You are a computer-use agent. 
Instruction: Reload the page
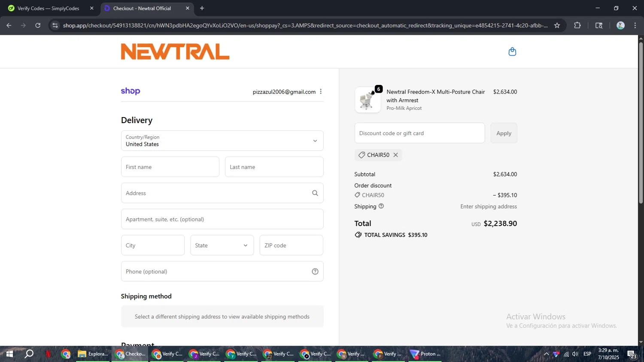coord(38,25)
